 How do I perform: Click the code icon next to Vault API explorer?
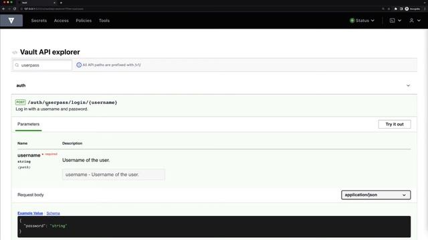click(x=15, y=52)
